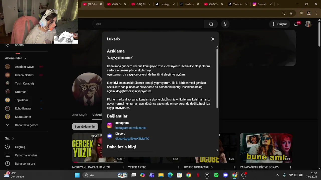The height and width of the screenshot is (180, 321).
Task: Expand the Siz section
Action: (x=9, y=138)
